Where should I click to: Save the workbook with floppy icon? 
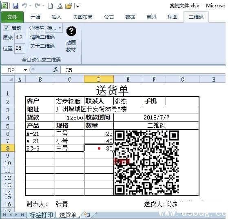(x=15, y=6)
